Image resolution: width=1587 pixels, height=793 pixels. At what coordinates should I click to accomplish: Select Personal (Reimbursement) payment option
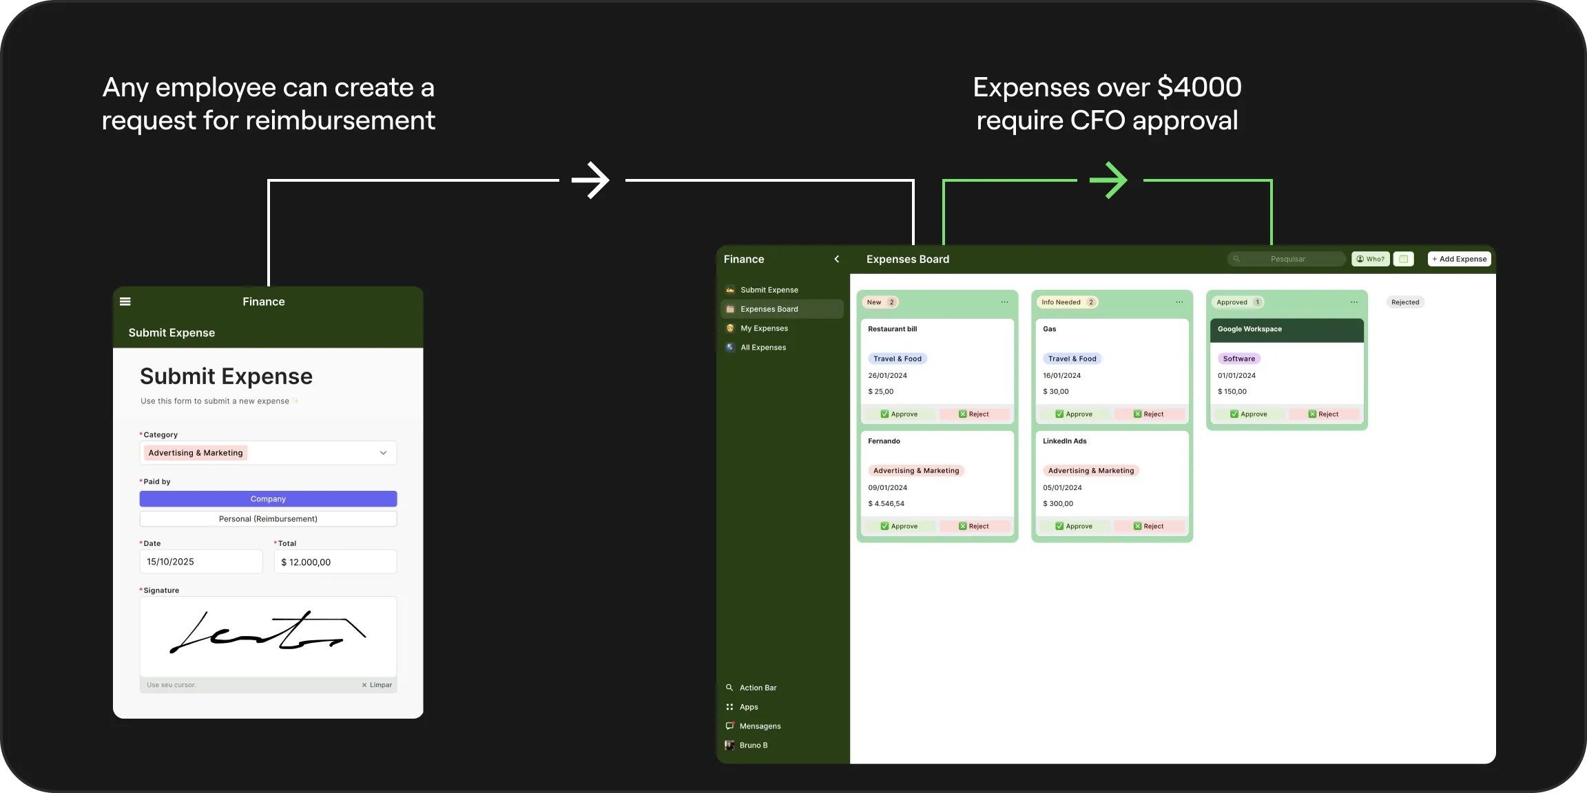268,519
